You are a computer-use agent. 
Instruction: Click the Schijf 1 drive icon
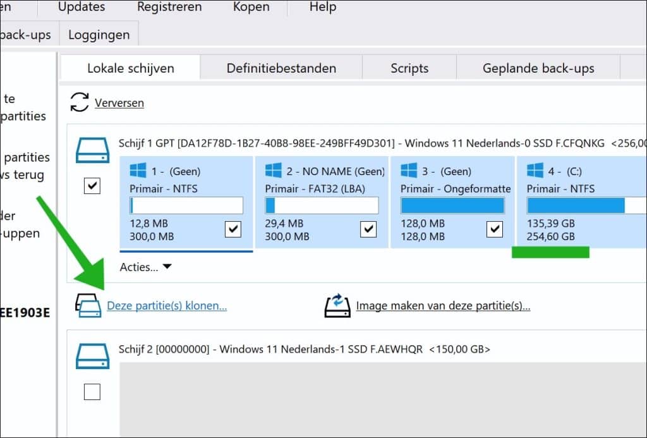coord(92,150)
